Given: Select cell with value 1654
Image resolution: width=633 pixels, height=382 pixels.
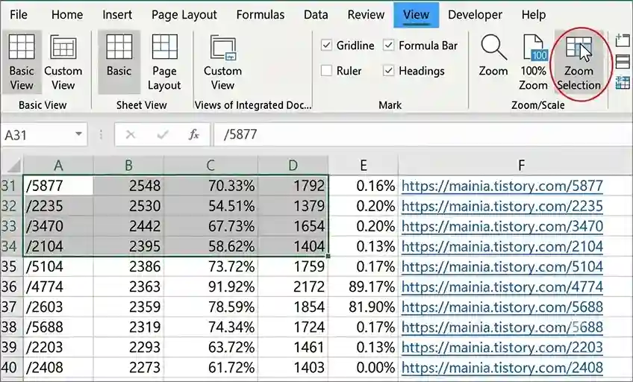Looking at the screenshot, I should (293, 226).
